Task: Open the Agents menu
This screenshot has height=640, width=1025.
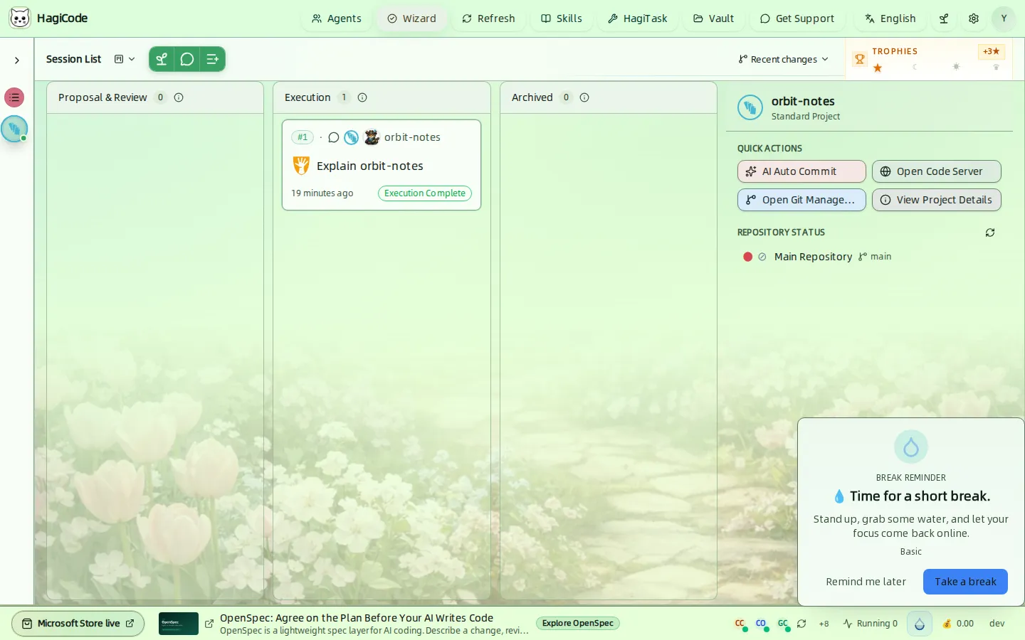Action: coord(337,18)
